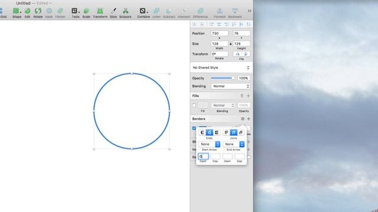Open the Combine dropdown arrow

point(147,12)
